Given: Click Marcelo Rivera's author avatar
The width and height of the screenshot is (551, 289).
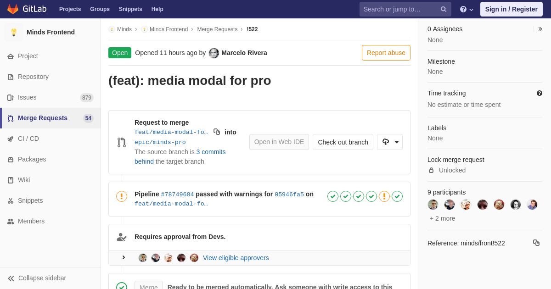Looking at the screenshot, I should (214, 53).
